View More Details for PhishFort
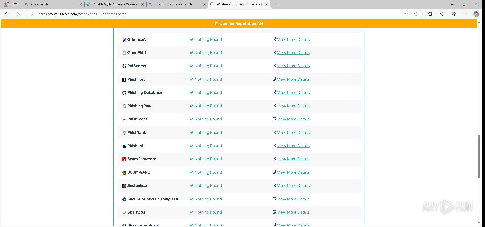485x227 pixels. 293,79
